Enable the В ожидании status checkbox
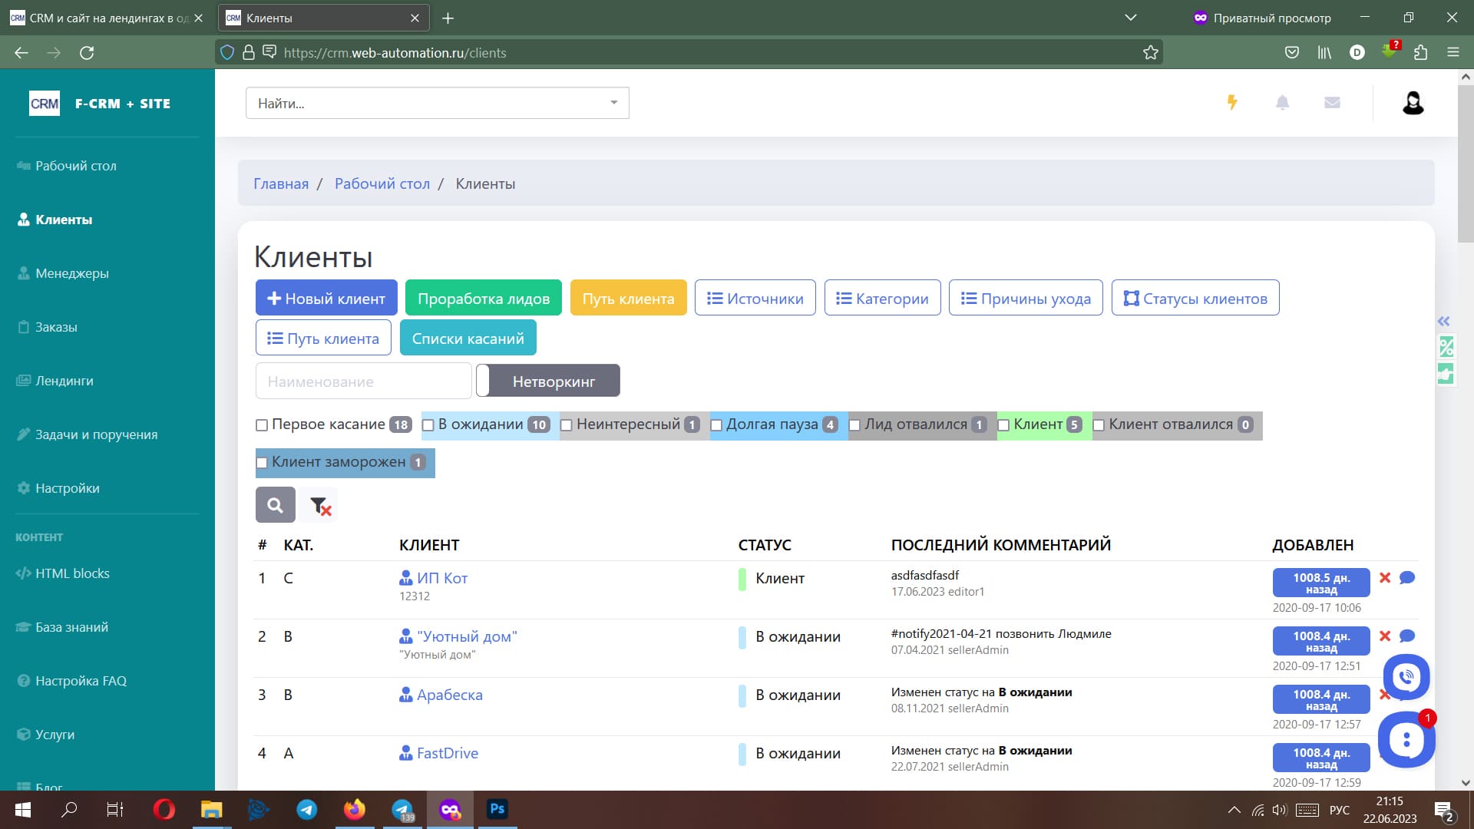The width and height of the screenshot is (1474, 829). (428, 425)
